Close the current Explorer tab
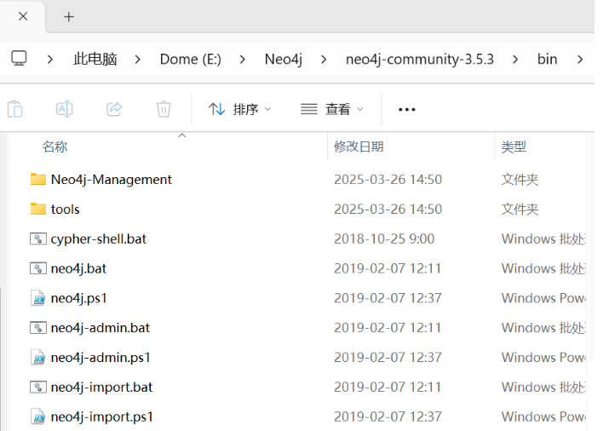The width and height of the screenshot is (603, 431). click(x=23, y=16)
